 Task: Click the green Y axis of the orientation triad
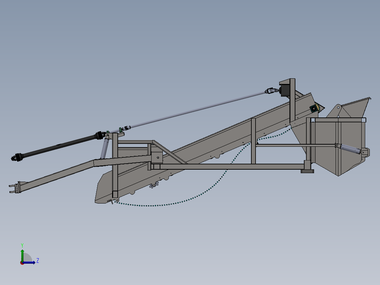pos(22,256)
